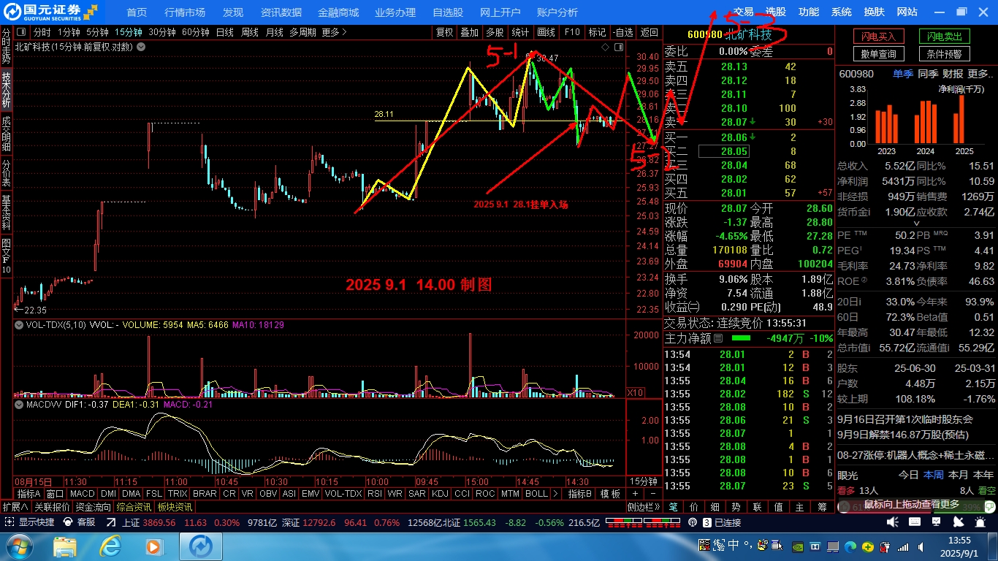Open the 自选股 menu
This screenshot has height=561, width=998.
point(448,12)
